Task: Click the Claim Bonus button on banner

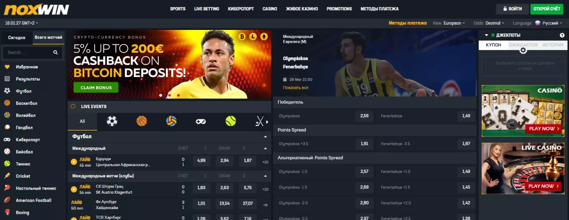Action: pyautogui.click(x=96, y=88)
